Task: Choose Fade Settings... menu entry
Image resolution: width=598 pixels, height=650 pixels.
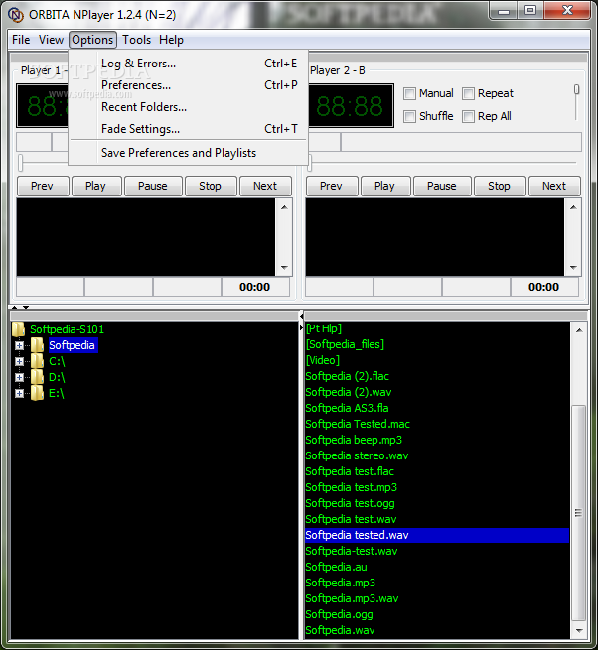Action: click(x=189, y=129)
